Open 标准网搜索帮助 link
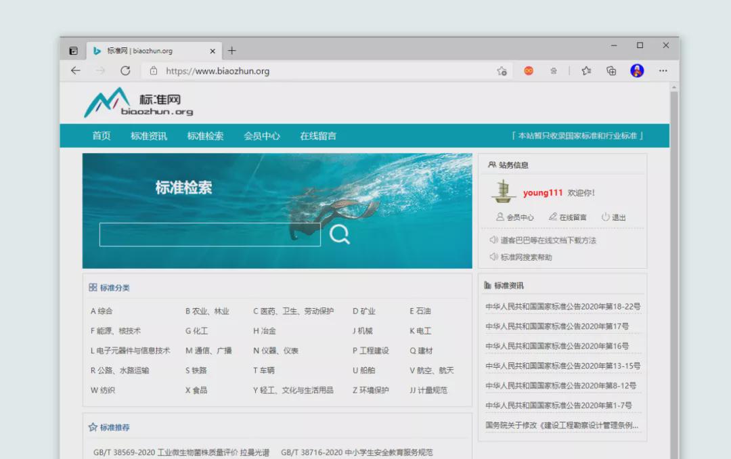The height and width of the screenshot is (459, 731). (526, 257)
